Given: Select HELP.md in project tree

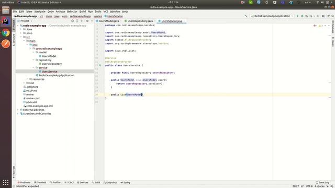Looking at the screenshot, I should coord(31,91).
